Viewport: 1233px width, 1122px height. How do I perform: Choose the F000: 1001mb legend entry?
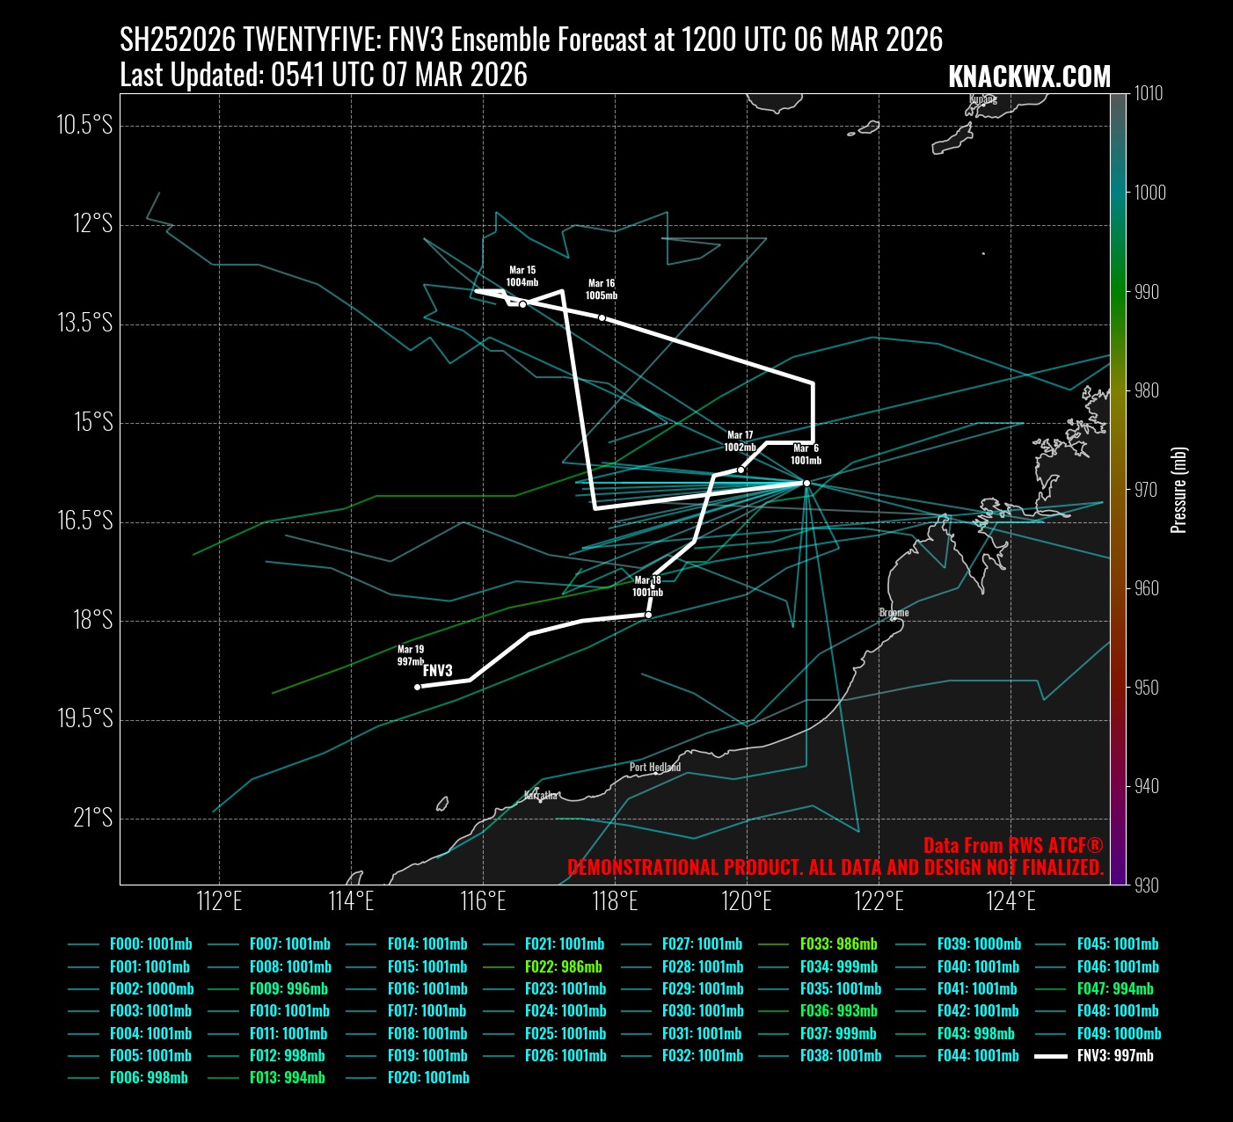click(x=150, y=944)
